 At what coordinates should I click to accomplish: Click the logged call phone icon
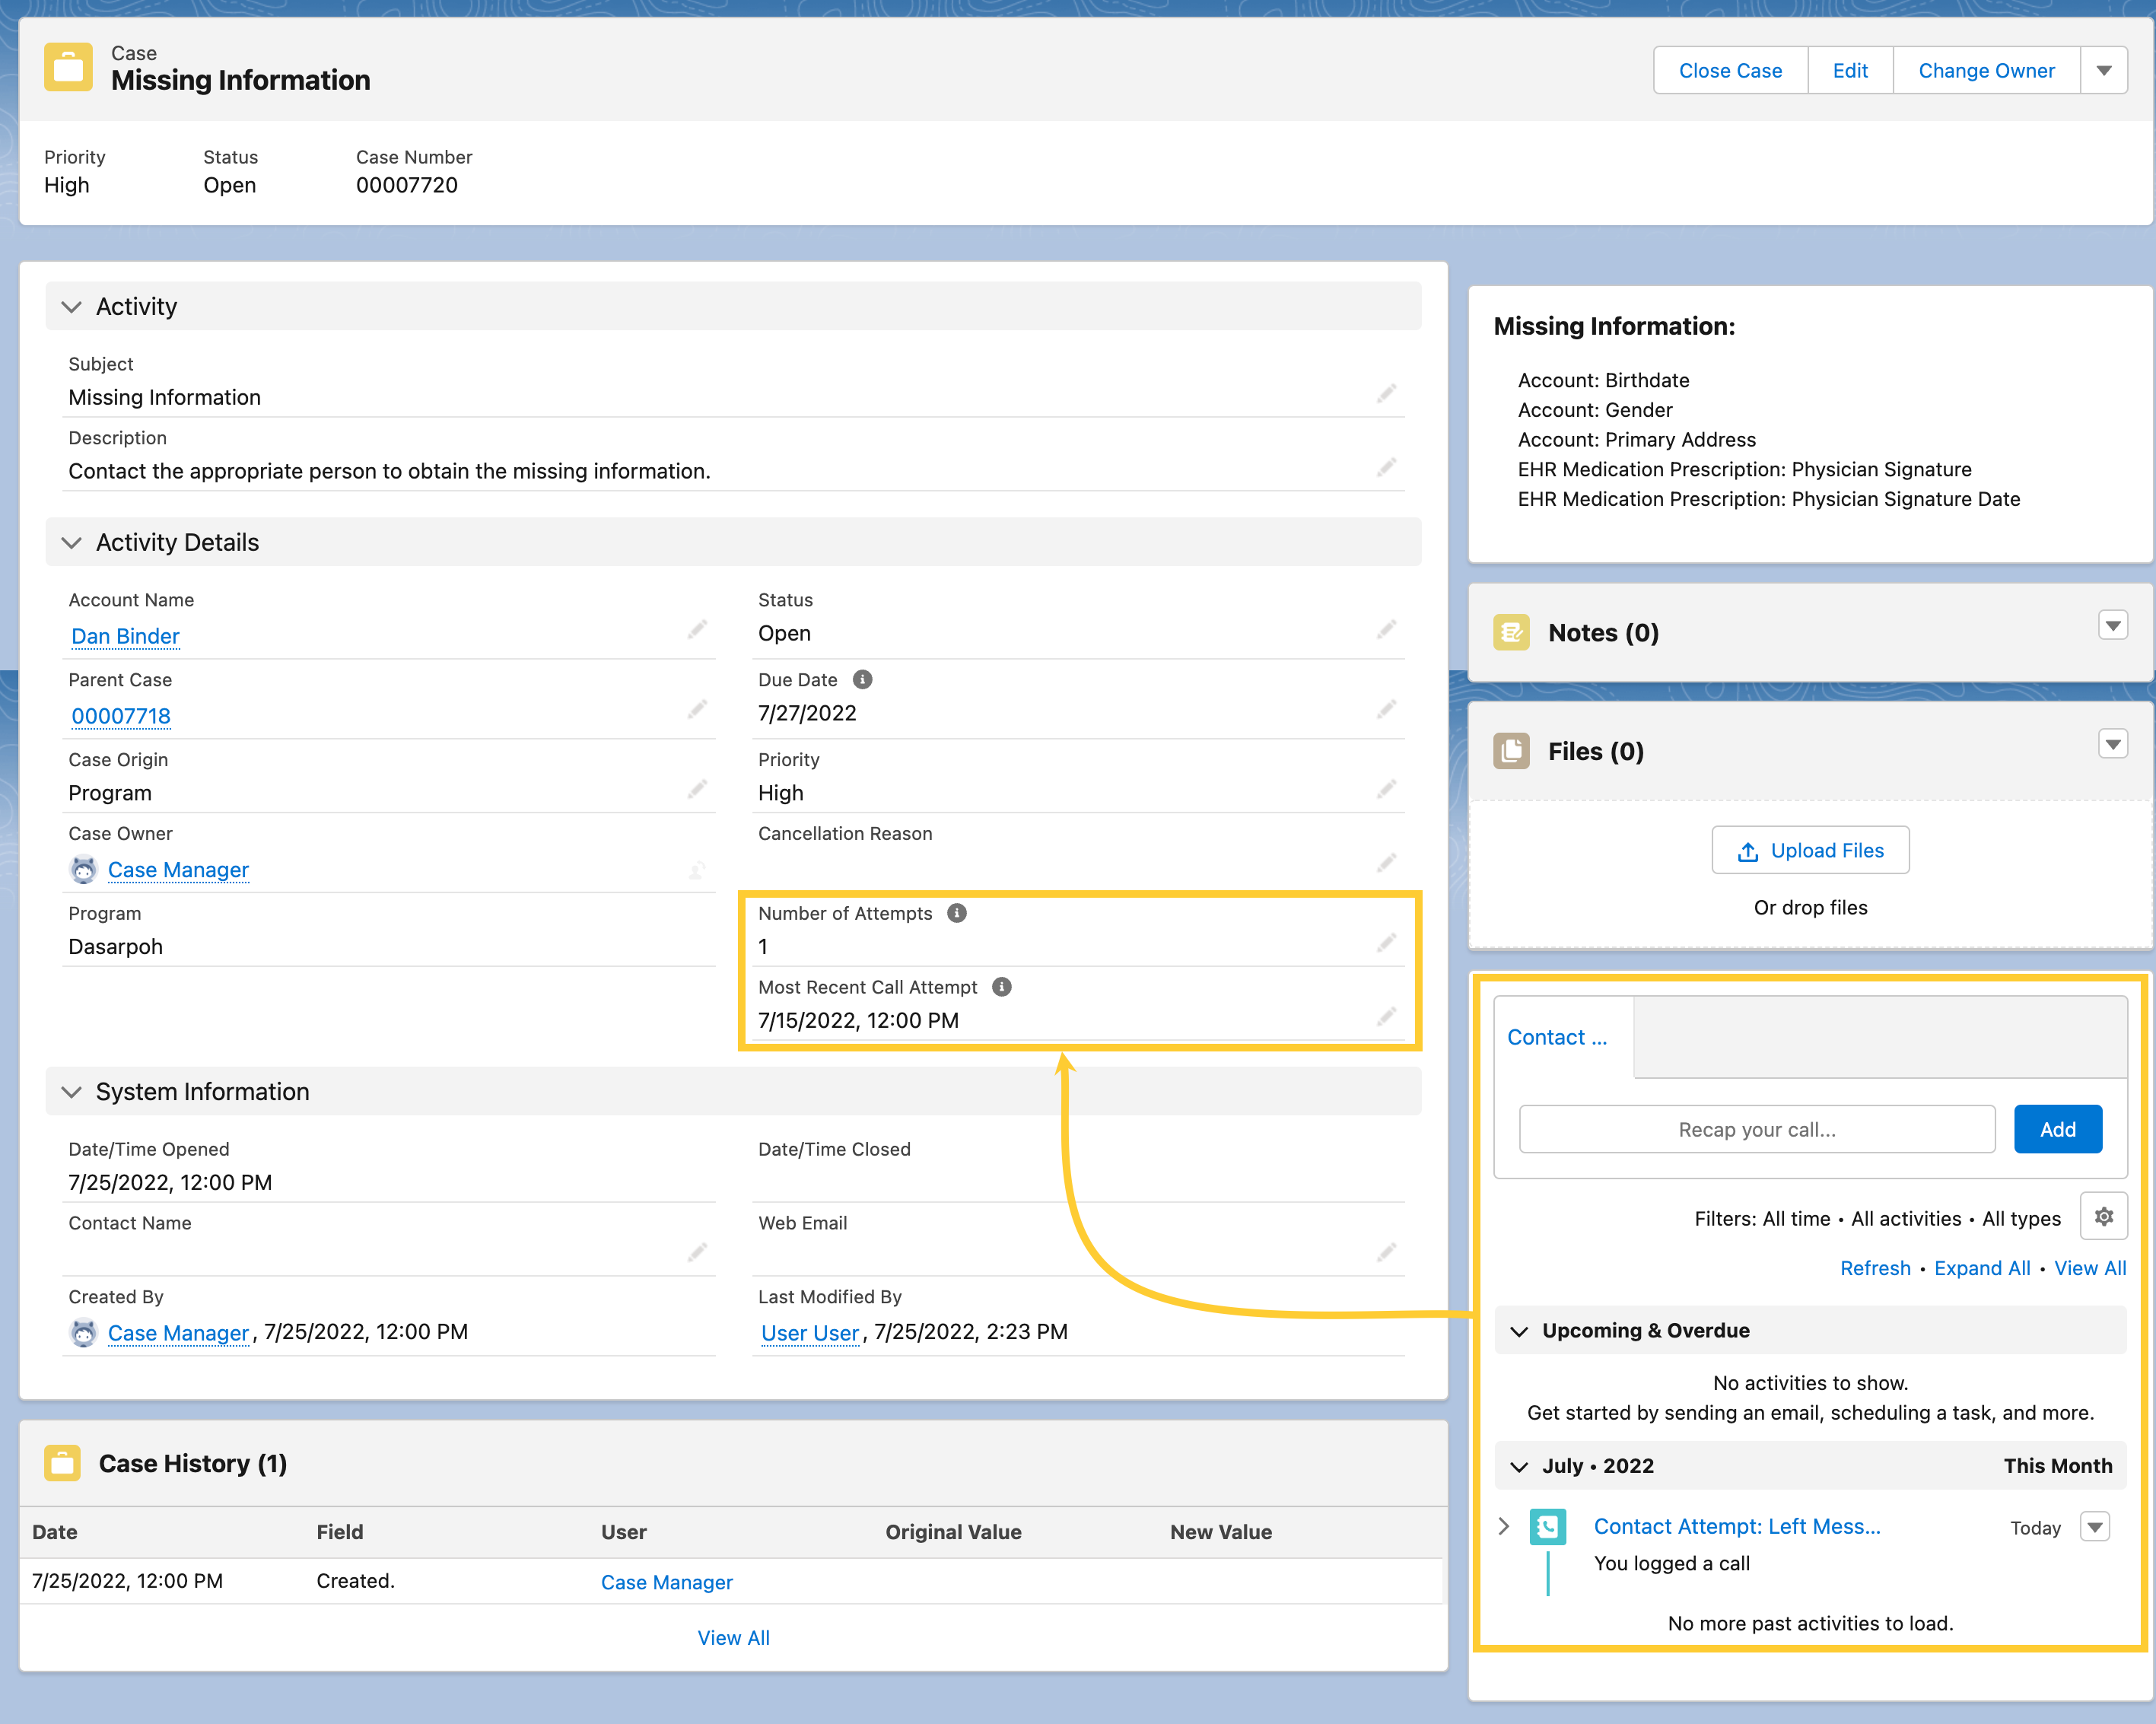coord(1547,1527)
